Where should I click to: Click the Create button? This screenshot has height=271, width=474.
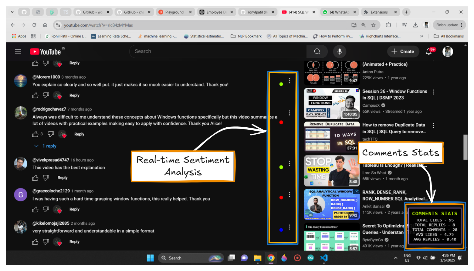(x=403, y=51)
